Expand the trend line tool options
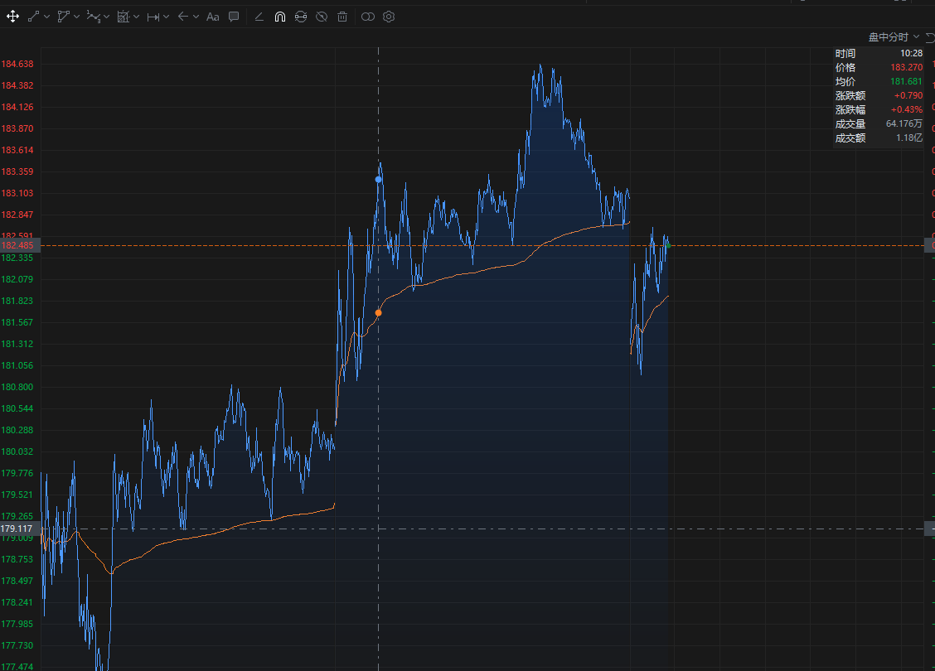 46,17
